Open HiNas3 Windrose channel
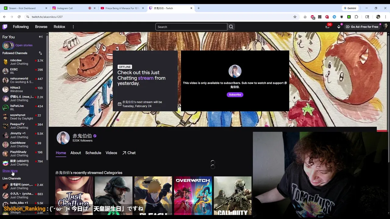Screen dimensions: 390x219 pos(23,89)
